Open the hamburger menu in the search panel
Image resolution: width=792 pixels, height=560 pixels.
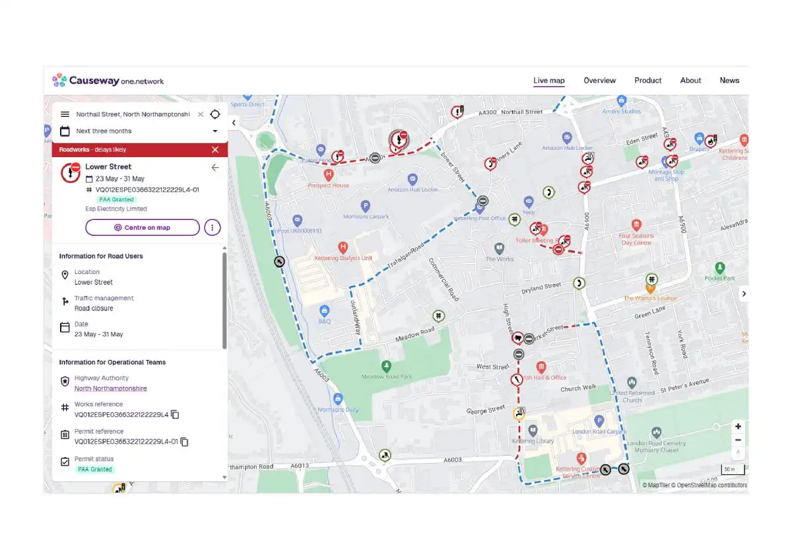click(65, 114)
